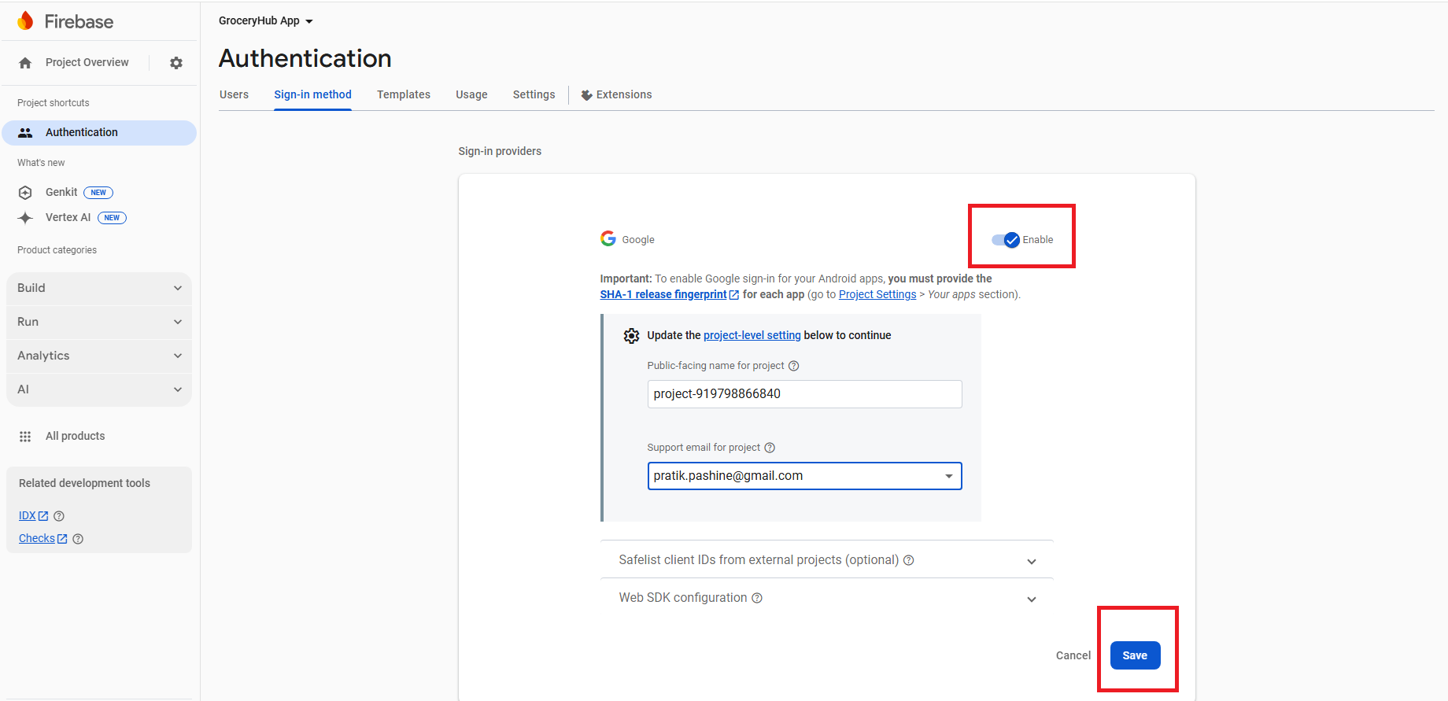Click help icon for Web SDK configuration
1448x701 pixels.
click(x=757, y=598)
